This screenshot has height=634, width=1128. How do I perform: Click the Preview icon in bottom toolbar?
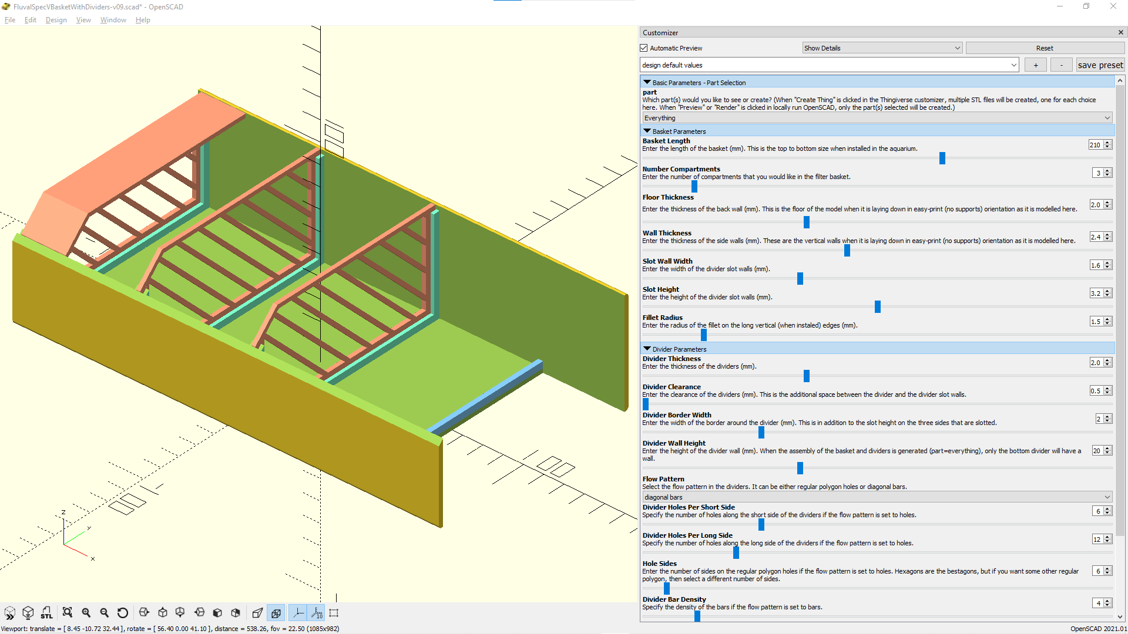(x=10, y=613)
